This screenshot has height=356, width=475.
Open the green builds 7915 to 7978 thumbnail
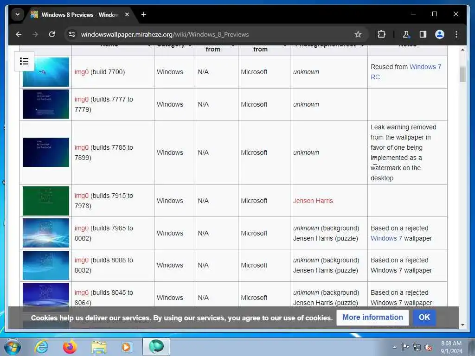pyautogui.click(x=46, y=201)
